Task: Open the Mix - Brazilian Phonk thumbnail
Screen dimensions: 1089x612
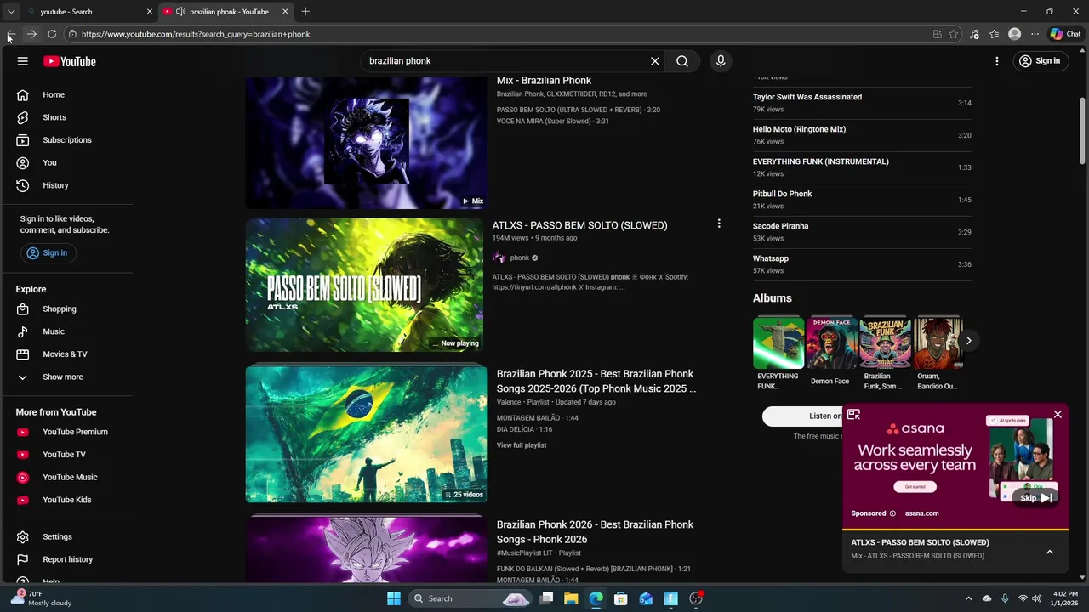Action: pyautogui.click(x=367, y=143)
